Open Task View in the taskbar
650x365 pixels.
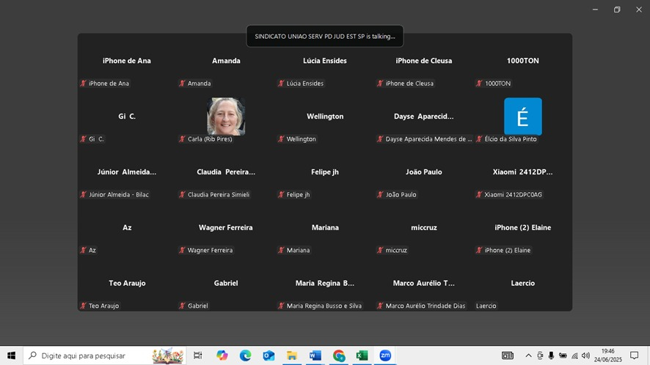(198, 355)
